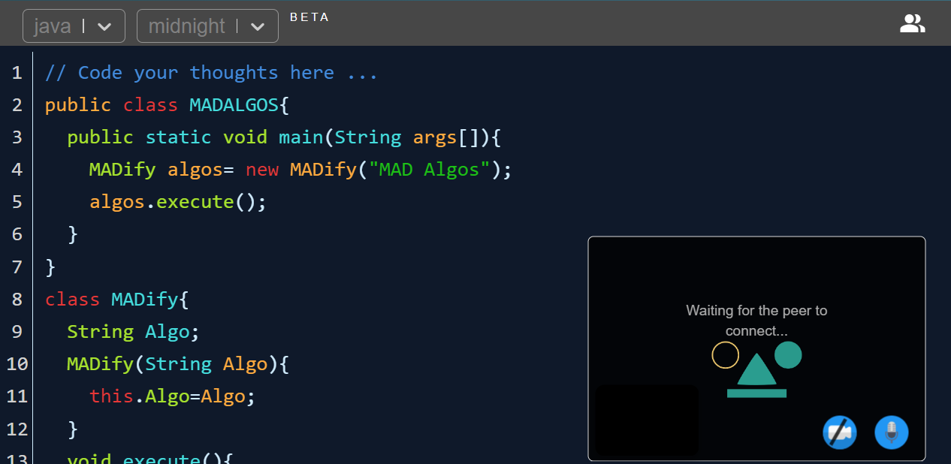Image resolution: width=951 pixels, height=464 pixels.
Task: Click the chevron arrow beside java
Action: pos(105,26)
